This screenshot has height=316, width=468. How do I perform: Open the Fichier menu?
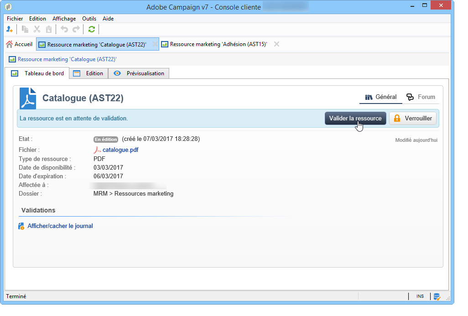coord(15,19)
